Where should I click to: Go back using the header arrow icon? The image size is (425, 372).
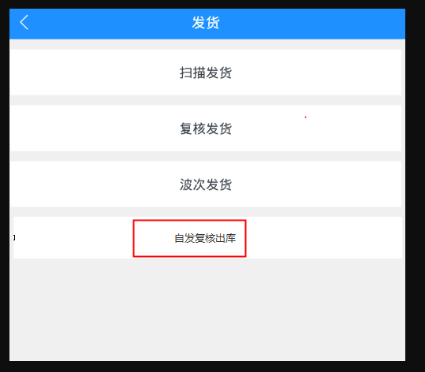[x=24, y=22]
